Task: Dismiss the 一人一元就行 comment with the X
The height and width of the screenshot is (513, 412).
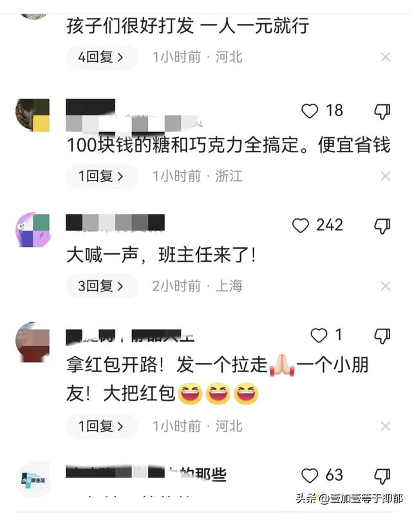Action: point(386,57)
